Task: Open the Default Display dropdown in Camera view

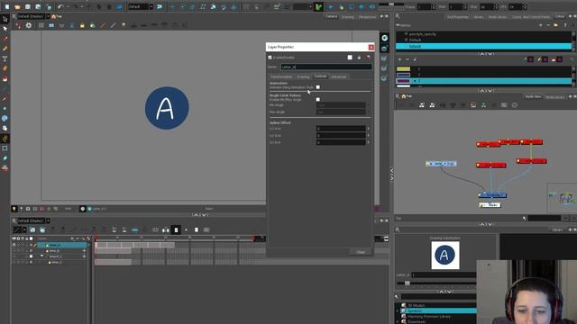Action: tap(48, 16)
